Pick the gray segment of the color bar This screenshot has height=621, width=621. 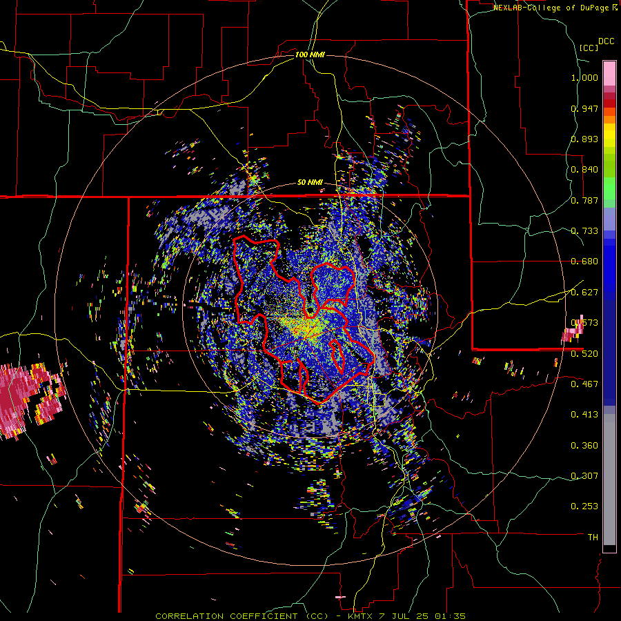pyautogui.click(x=609, y=480)
